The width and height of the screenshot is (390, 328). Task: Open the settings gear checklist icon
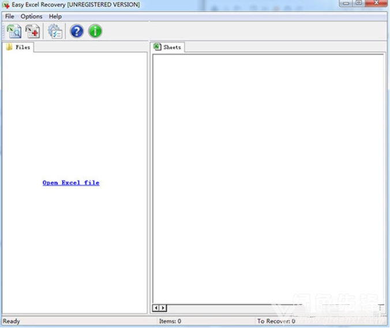55,31
